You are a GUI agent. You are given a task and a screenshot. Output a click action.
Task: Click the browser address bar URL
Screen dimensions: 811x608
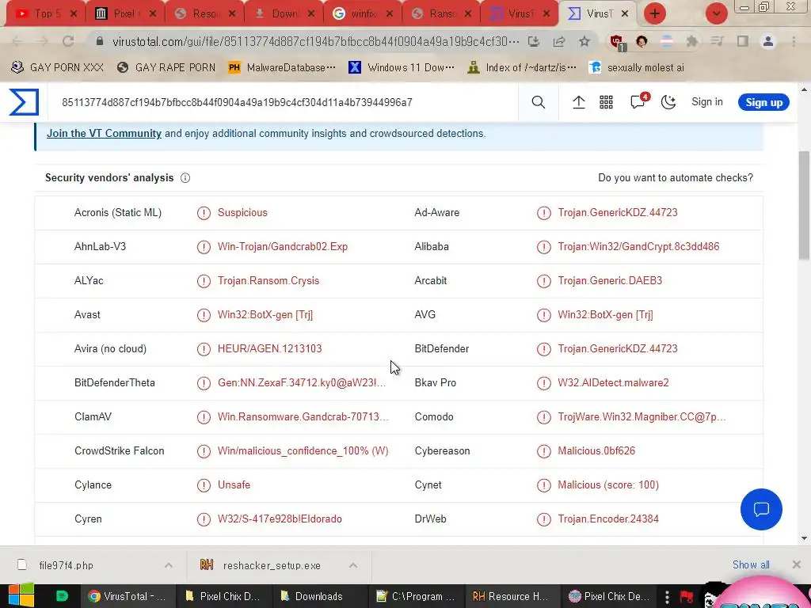pos(315,41)
